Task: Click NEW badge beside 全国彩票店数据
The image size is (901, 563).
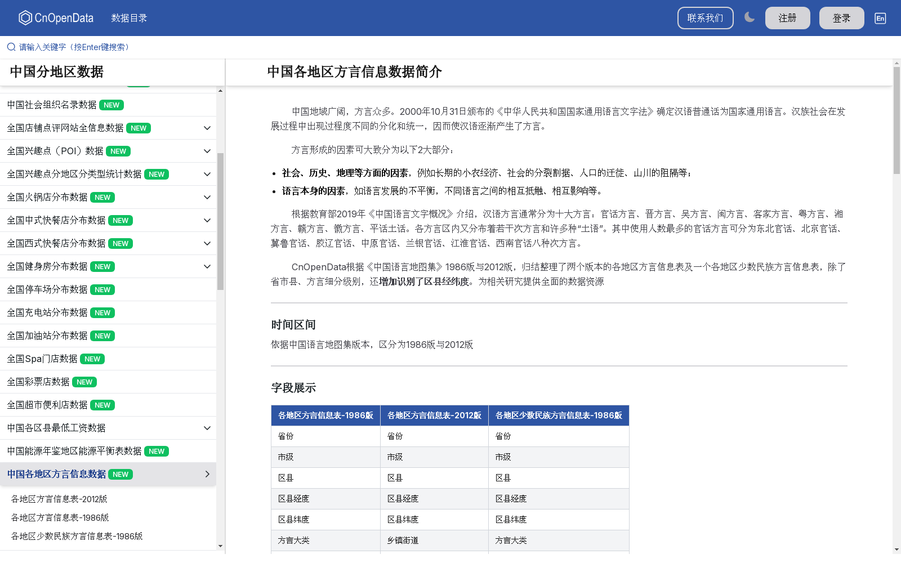Action: pyautogui.click(x=84, y=382)
